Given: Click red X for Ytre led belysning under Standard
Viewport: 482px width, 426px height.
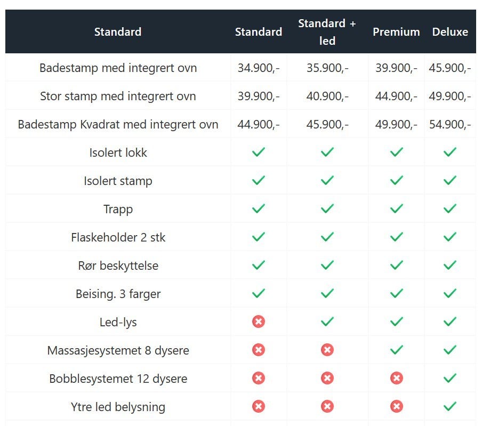Looking at the screenshot, I should tap(259, 406).
